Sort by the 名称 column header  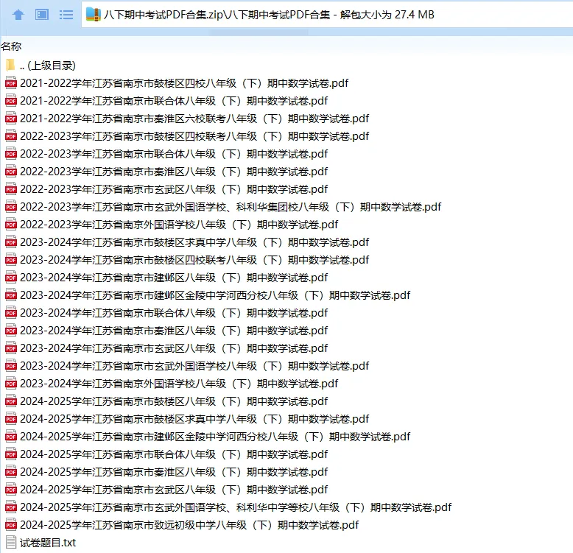point(11,46)
